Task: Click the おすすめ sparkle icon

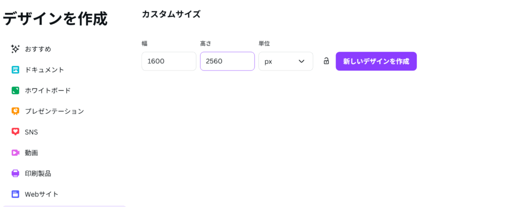Action: tap(15, 49)
